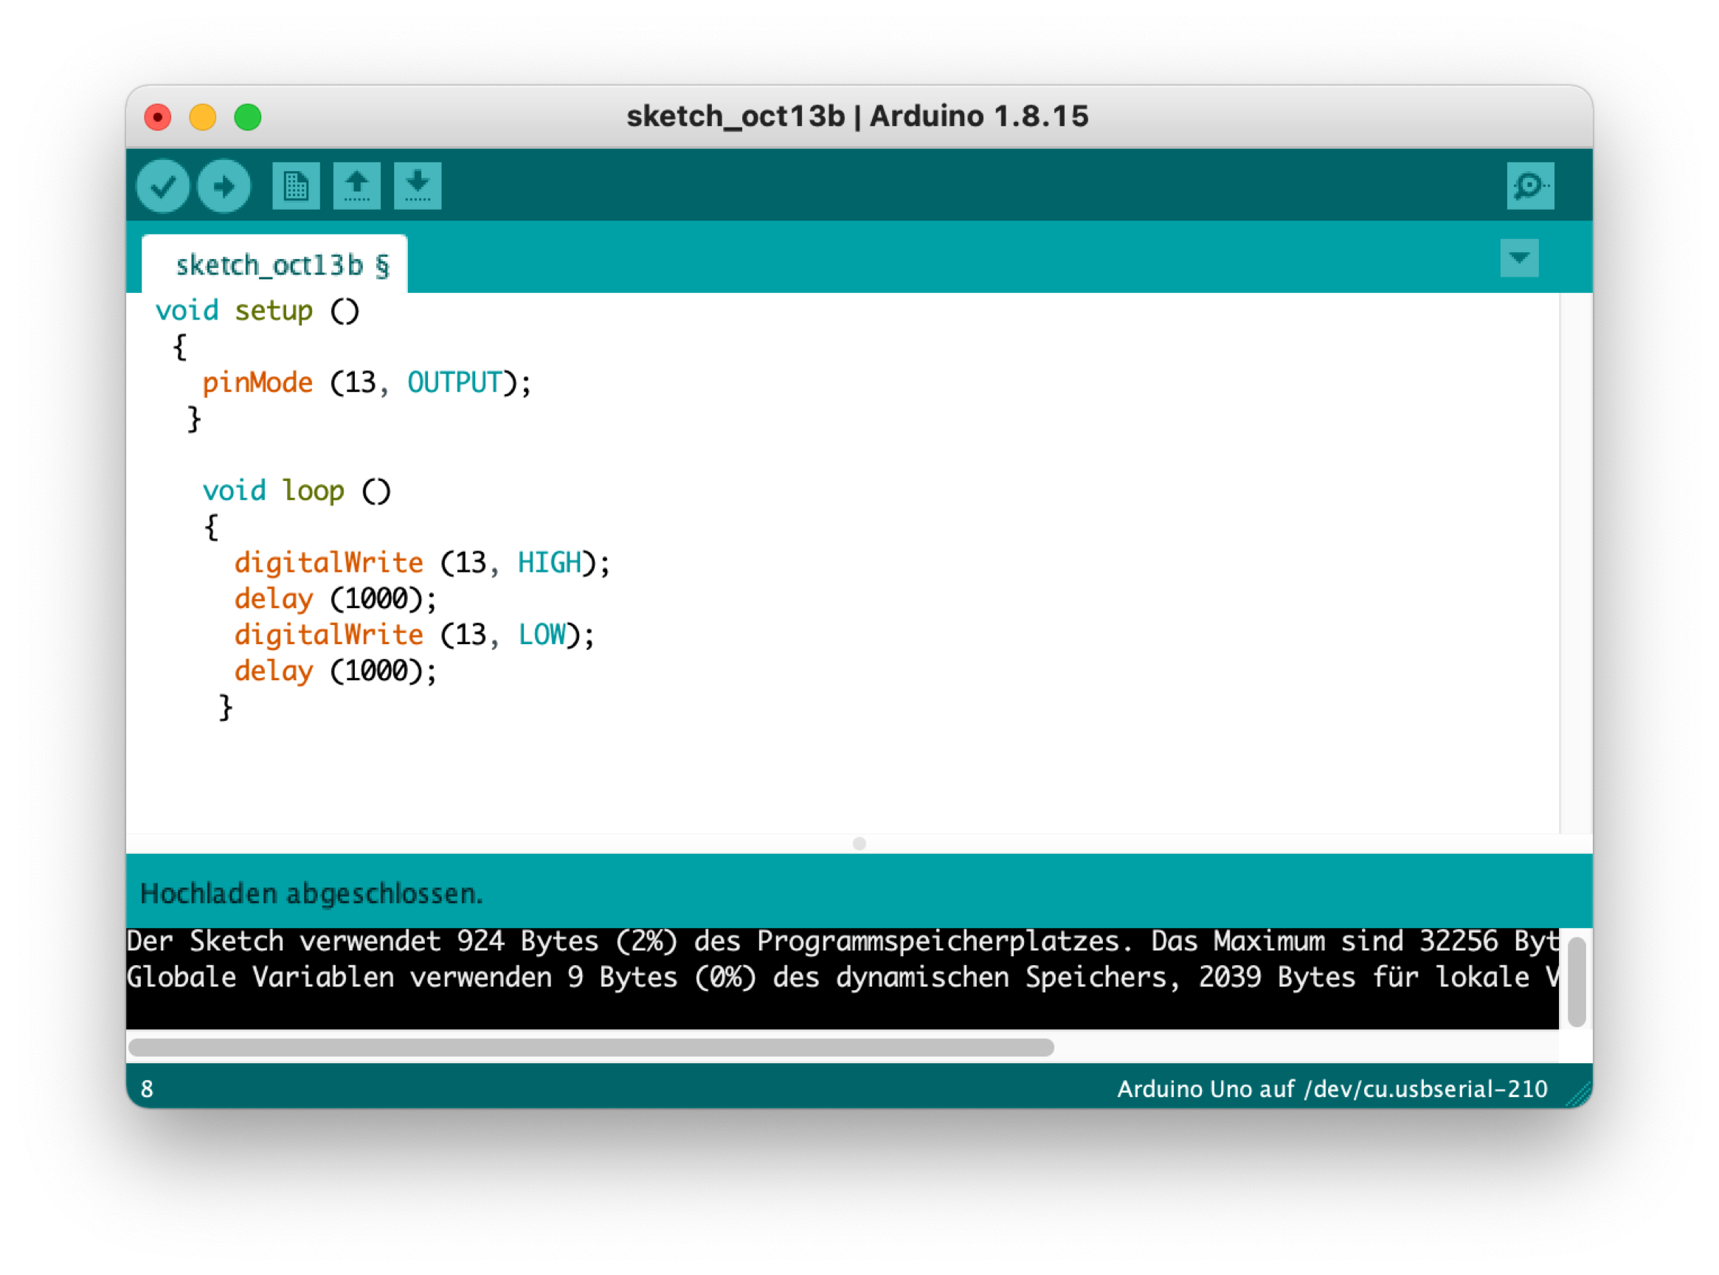Open the Serial Monitor magnifier icon
The image size is (1719, 1275).
click(1531, 186)
